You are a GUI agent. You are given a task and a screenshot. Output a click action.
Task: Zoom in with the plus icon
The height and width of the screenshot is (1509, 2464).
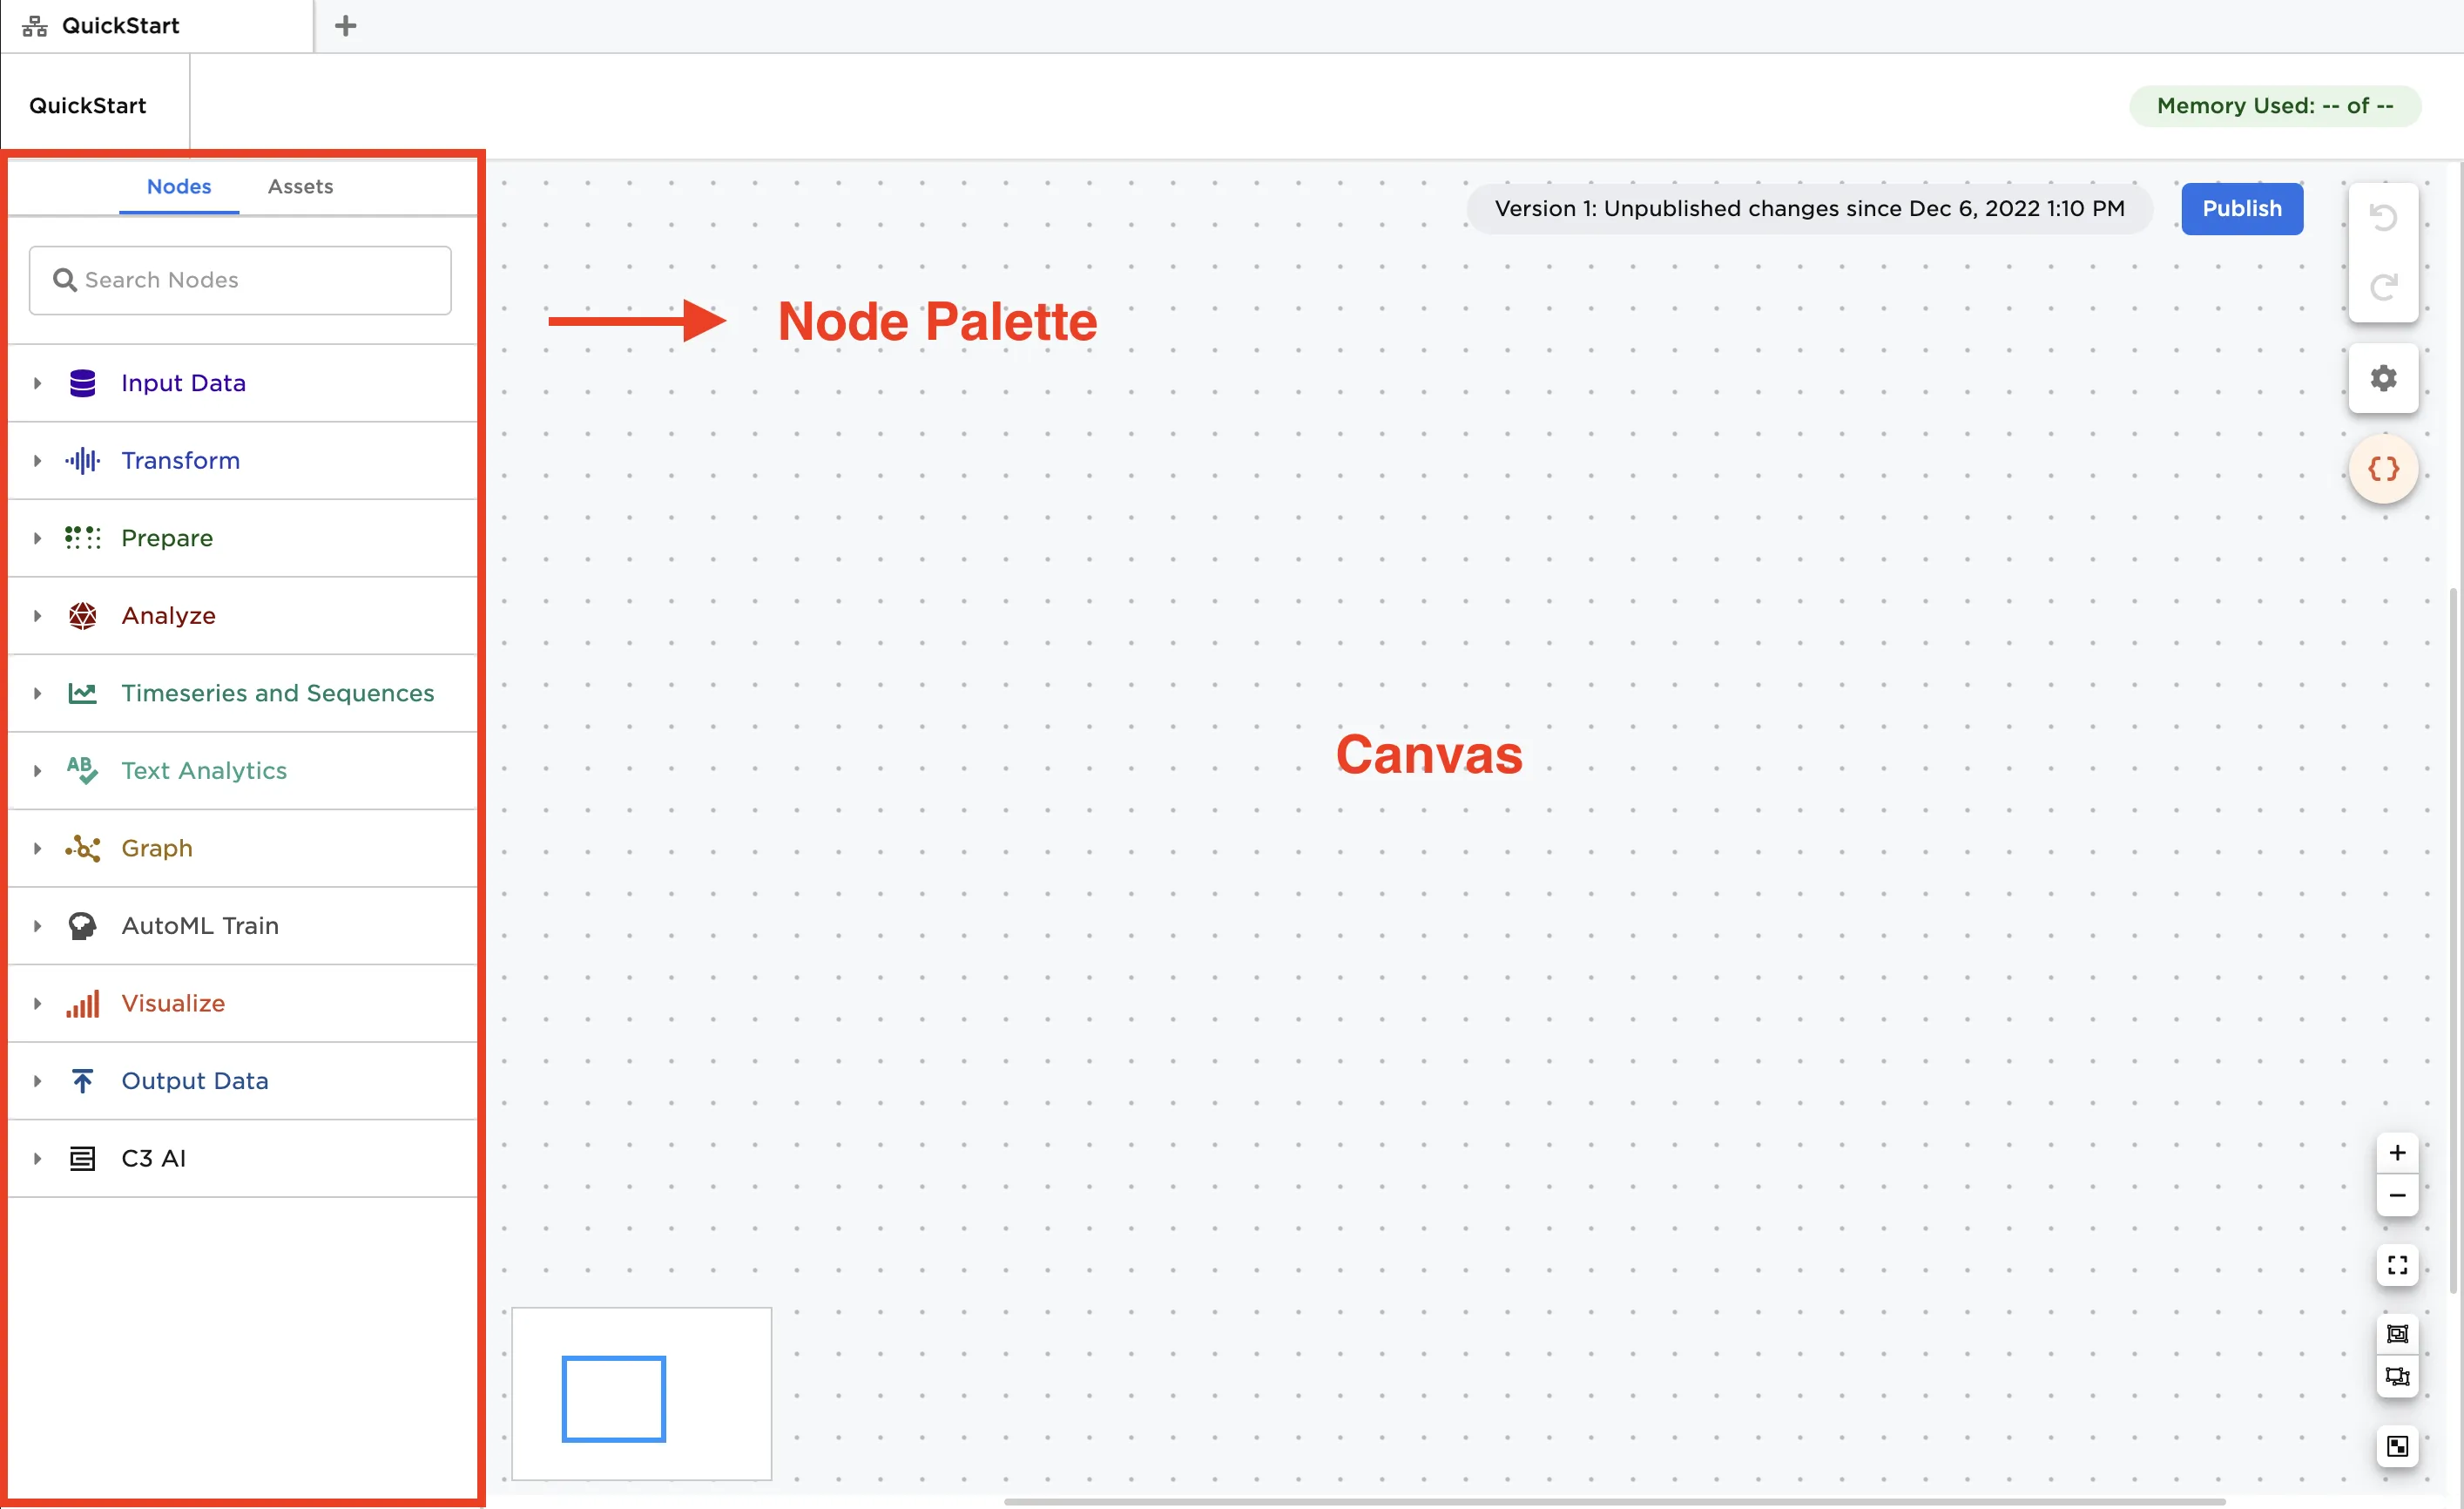coord(2397,1153)
